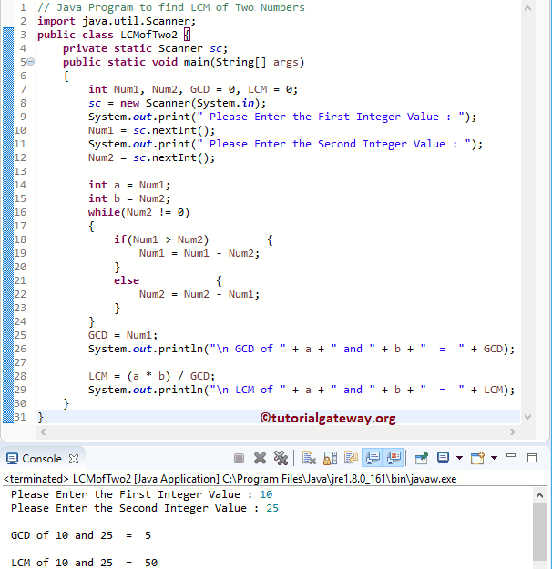Viewport: 552px width, 569px height.
Task: Click the Display Selected Console icon
Action: [443, 458]
